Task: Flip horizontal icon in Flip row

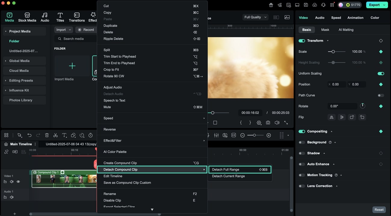Action: (x=331, y=117)
